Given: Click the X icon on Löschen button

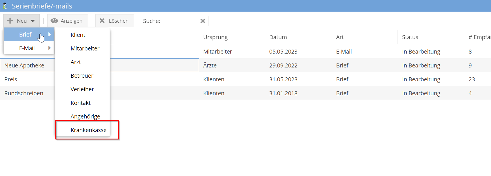Looking at the screenshot, I should click(102, 21).
